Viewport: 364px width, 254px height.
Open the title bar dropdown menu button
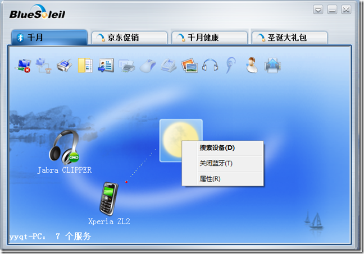(x=318, y=10)
